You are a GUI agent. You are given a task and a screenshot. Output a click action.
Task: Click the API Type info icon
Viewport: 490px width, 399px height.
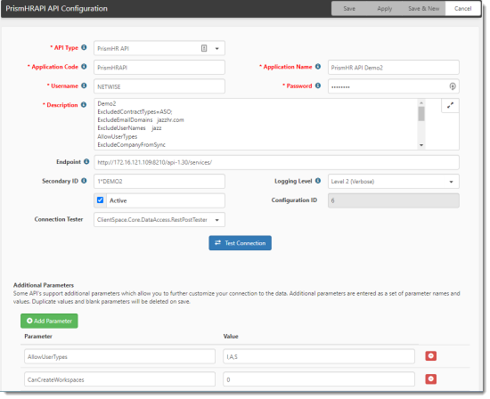click(84, 47)
